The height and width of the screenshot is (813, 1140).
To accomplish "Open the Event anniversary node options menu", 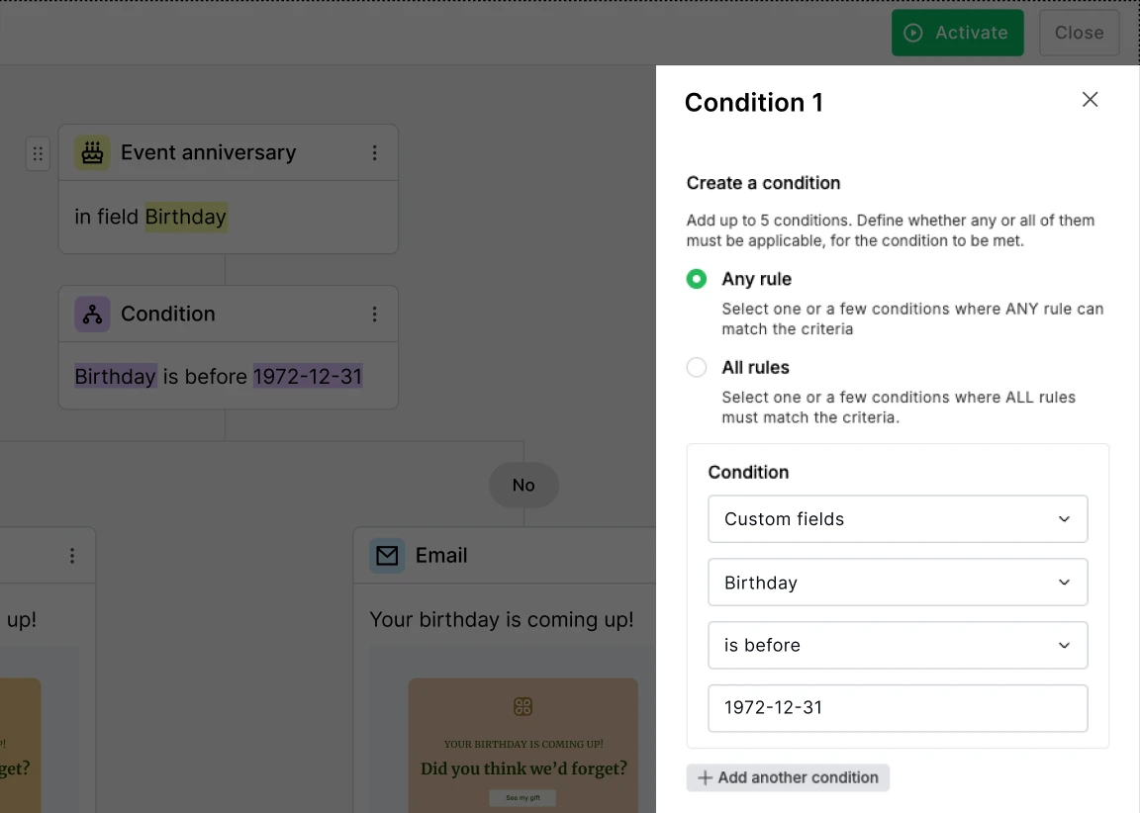I will 375,152.
